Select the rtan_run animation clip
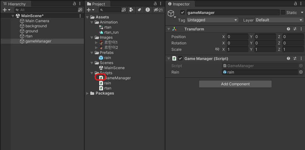The image size is (305, 150). click(109, 32)
